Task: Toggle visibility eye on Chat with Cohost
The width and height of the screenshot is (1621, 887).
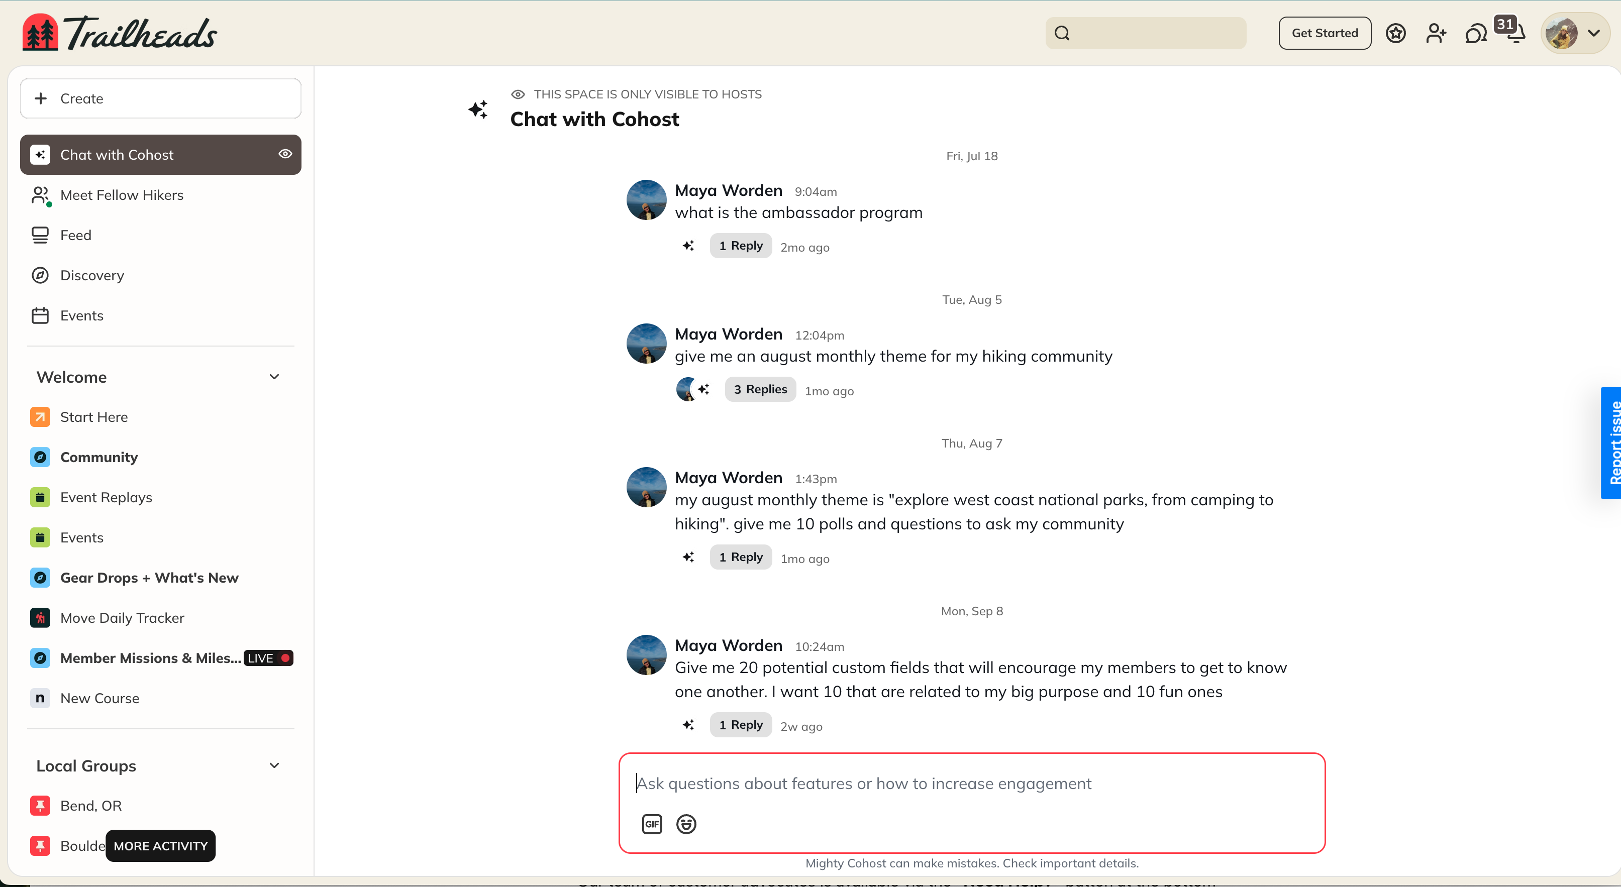Action: pyautogui.click(x=286, y=154)
